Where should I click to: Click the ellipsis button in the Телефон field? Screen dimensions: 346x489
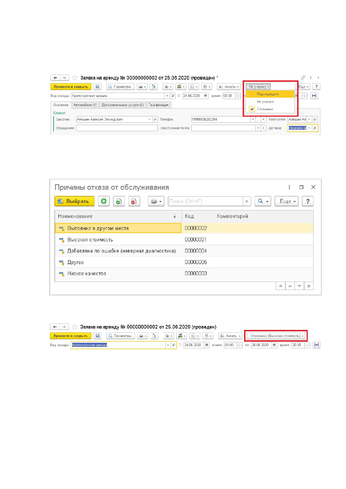point(258,119)
